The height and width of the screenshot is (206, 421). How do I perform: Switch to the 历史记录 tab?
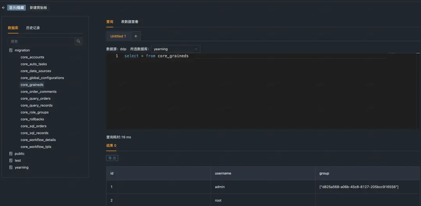coord(33,28)
